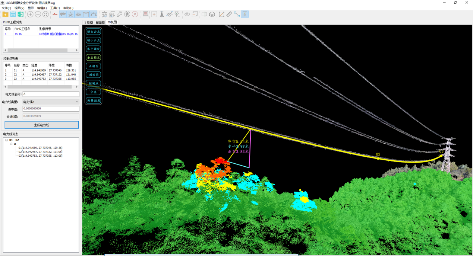The width and height of the screenshot is (473, 256).
Task: Switch to the 剖面图 tab
Action: 100,22
